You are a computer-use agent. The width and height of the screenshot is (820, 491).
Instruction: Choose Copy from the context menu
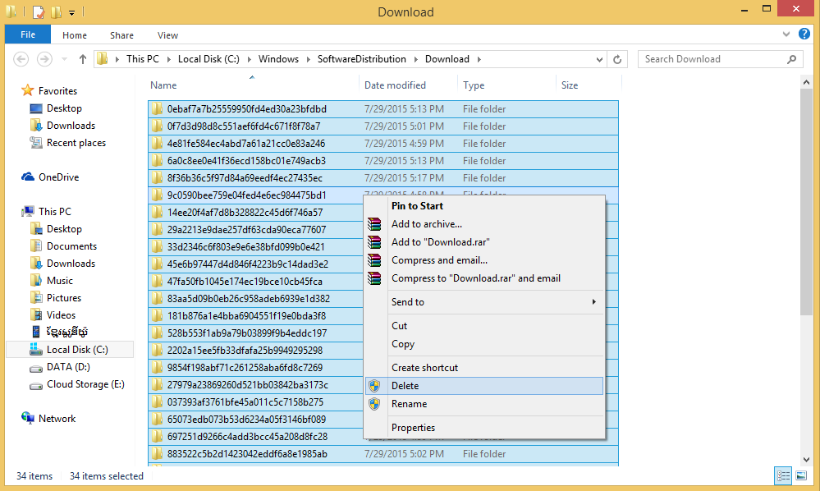tap(483, 344)
